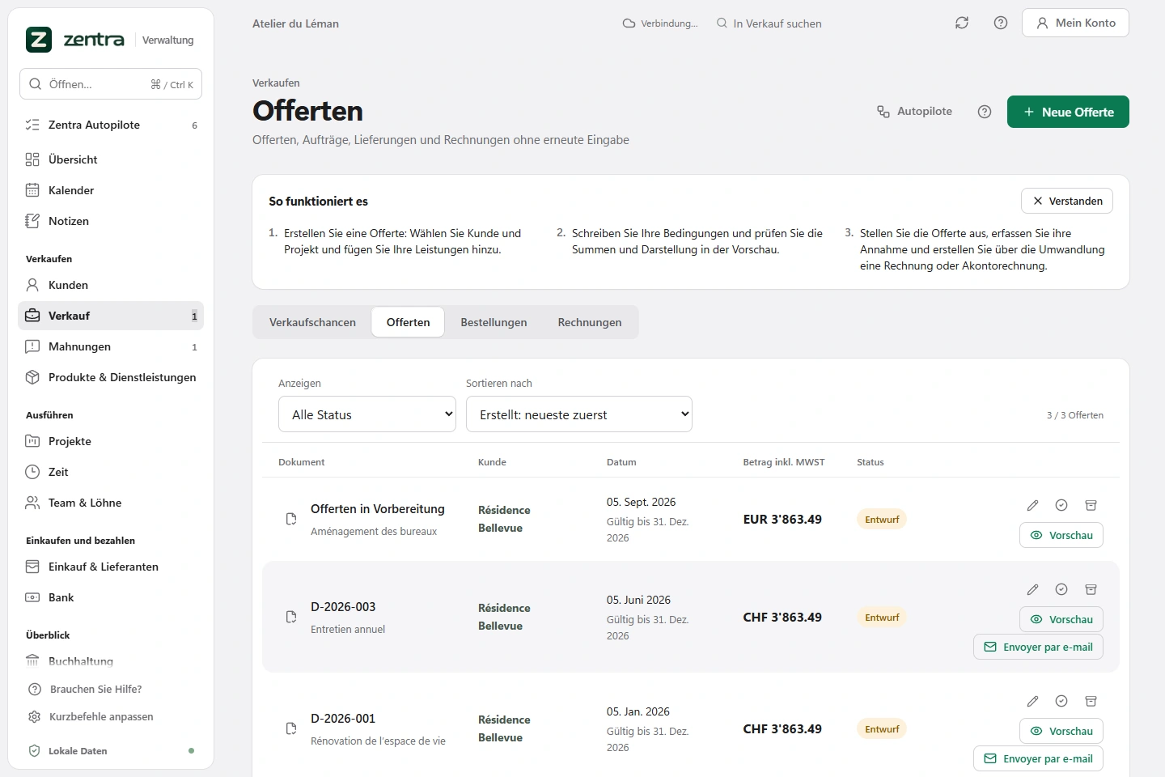The width and height of the screenshot is (1165, 777).
Task: Click the document icon of D-2026-003
Action: 291,617
